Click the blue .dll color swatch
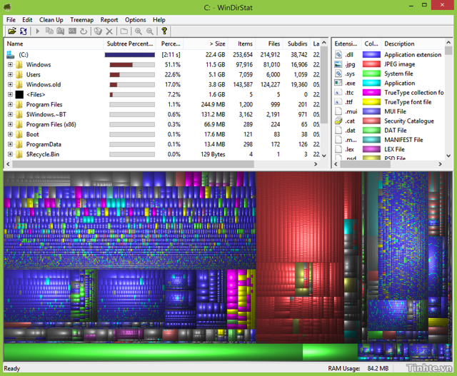 coord(371,54)
